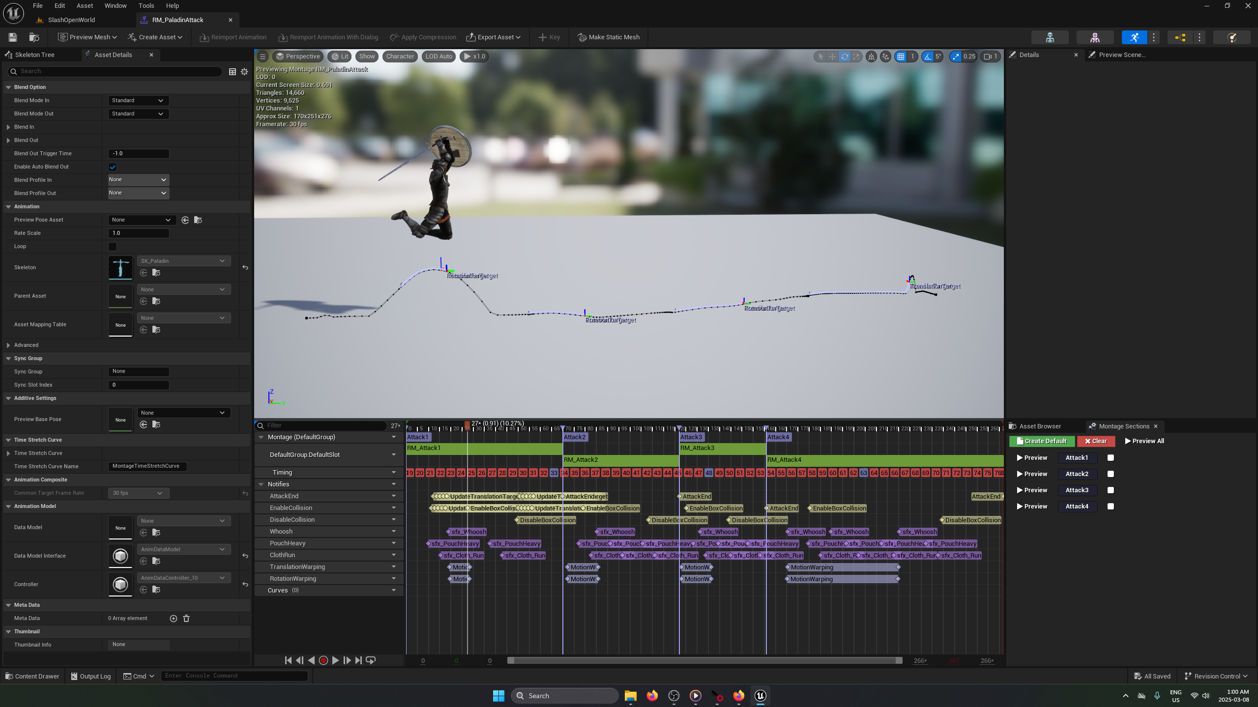The height and width of the screenshot is (707, 1258).
Task: Toggle grid snapping in the viewport
Action: (901, 57)
